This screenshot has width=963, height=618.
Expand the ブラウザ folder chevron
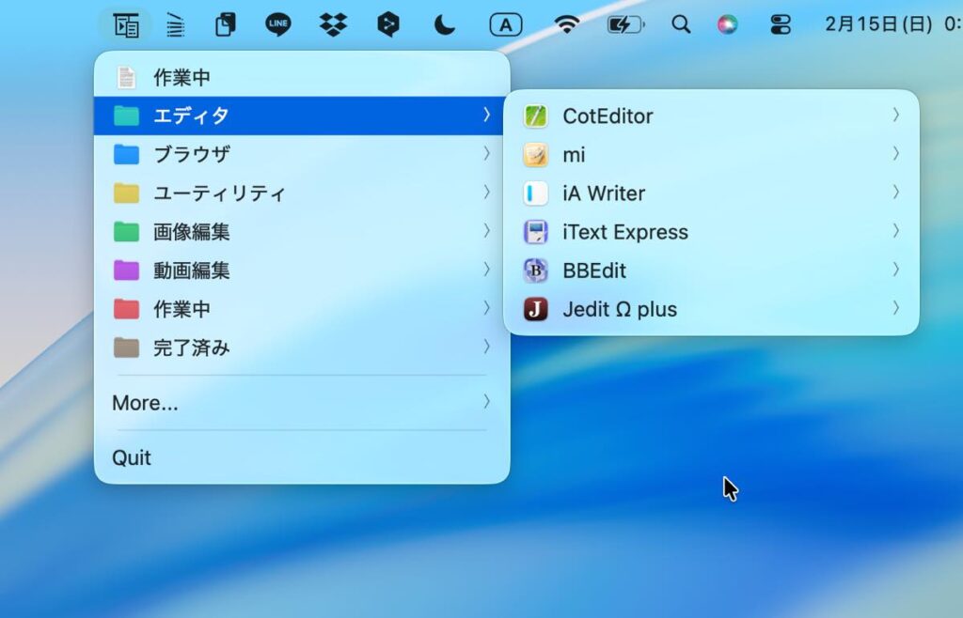coord(486,153)
